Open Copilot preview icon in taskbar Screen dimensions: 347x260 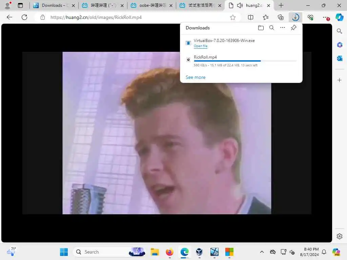(336, 252)
